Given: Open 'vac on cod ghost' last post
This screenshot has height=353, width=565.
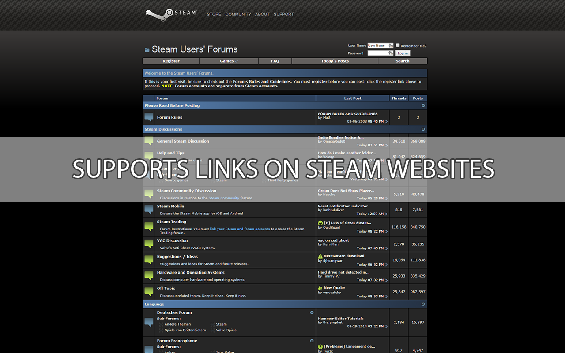Looking at the screenshot, I should (x=333, y=240).
